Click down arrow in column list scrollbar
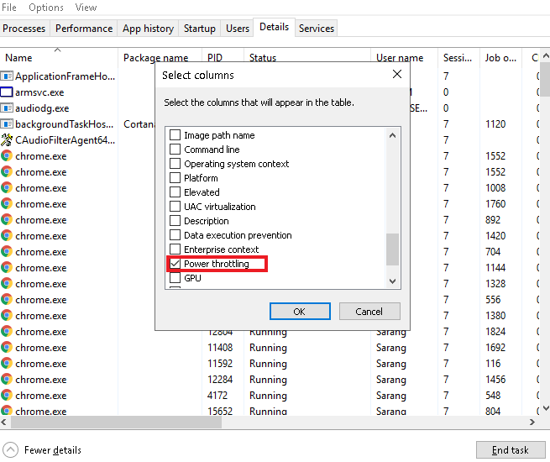 coord(392,281)
